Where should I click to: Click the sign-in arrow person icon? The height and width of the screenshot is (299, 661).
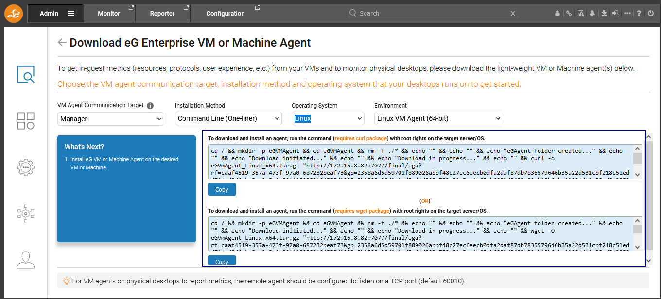click(x=616, y=14)
